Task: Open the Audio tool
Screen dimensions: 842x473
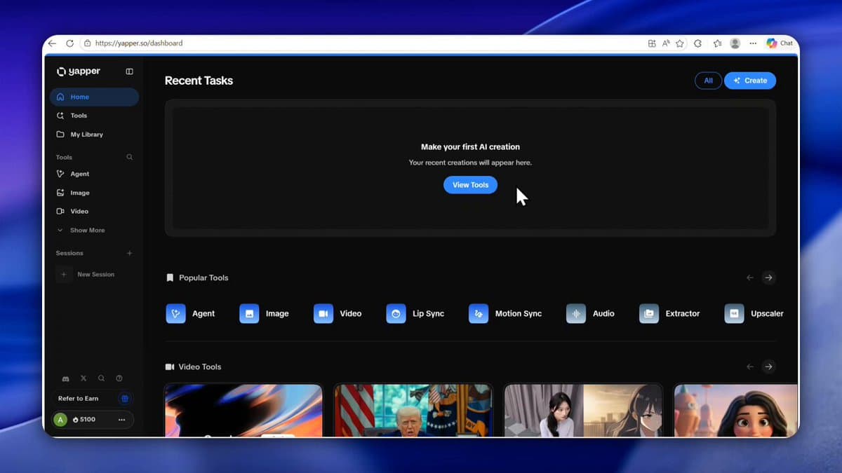Action: pyautogui.click(x=590, y=313)
